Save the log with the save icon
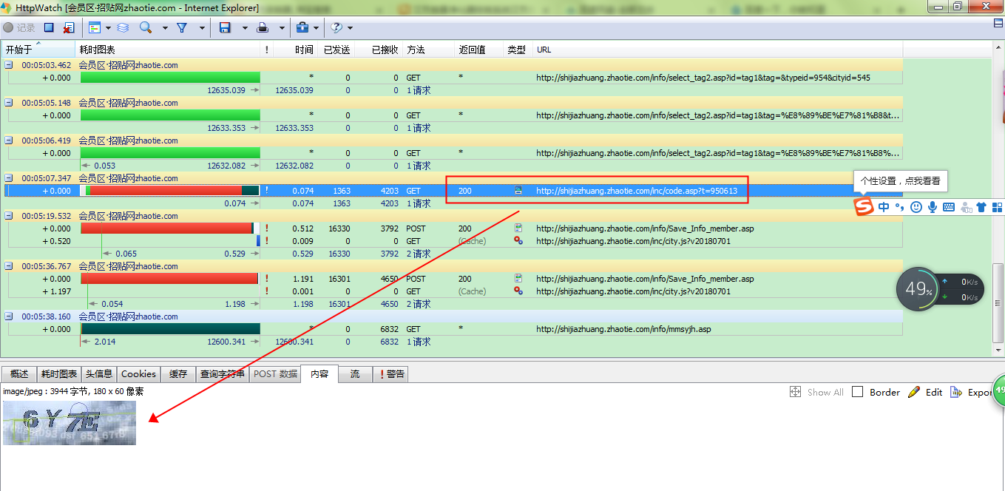The width and height of the screenshot is (1005, 491). click(x=225, y=28)
